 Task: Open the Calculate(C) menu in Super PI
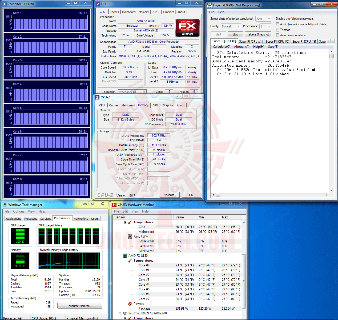222,47
